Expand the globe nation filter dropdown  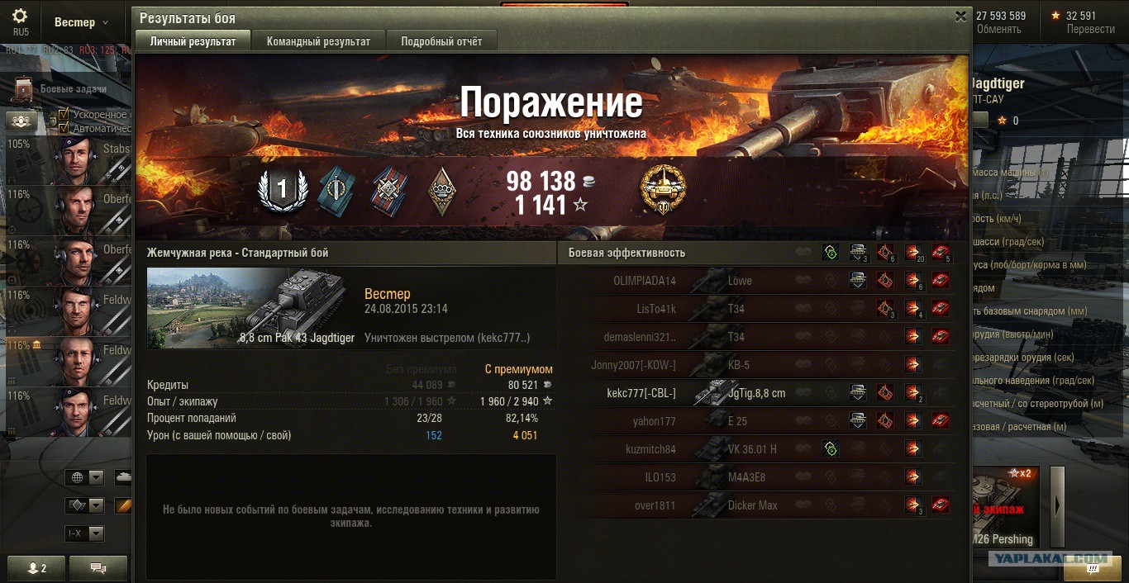pos(85,478)
